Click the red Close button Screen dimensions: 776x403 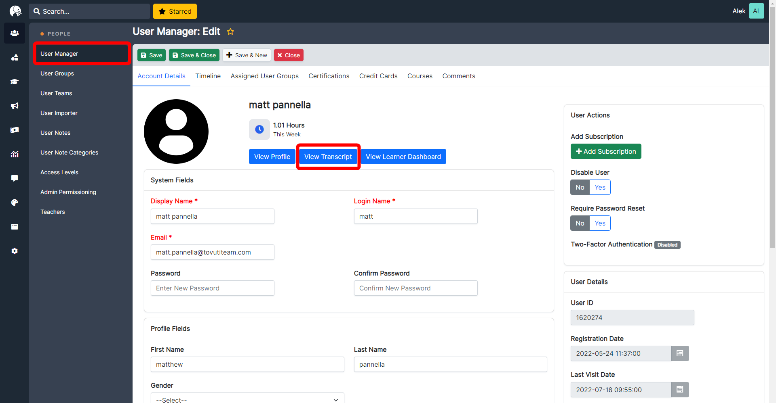[289, 55]
